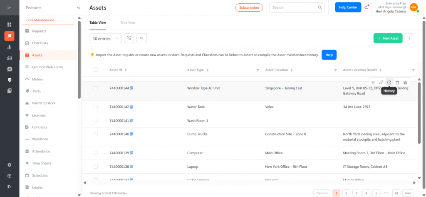Open settings gear in left sidebar
Screen dimensions: 426x197
[x=9, y=165]
